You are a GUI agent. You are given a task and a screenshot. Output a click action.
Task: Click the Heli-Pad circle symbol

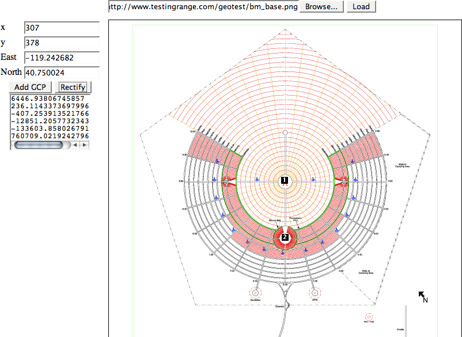point(369,316)
